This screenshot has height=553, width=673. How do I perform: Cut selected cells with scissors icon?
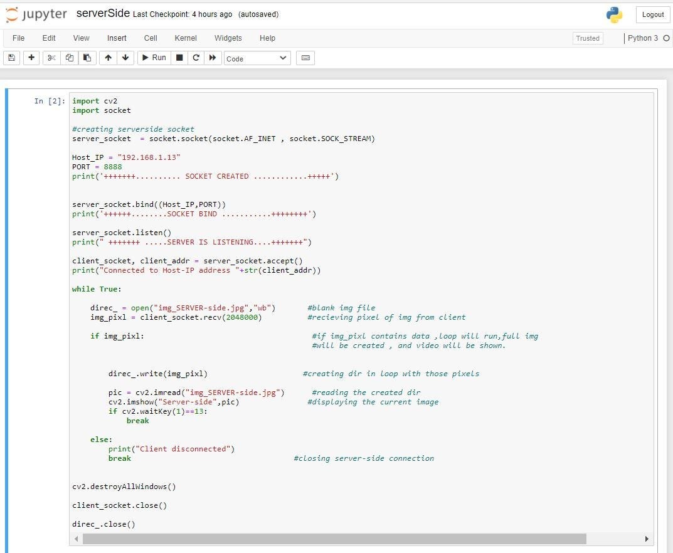51,58
